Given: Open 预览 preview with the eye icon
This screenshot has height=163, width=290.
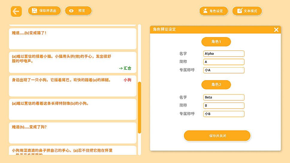Looking at the screenshot, I should (78, 11).
